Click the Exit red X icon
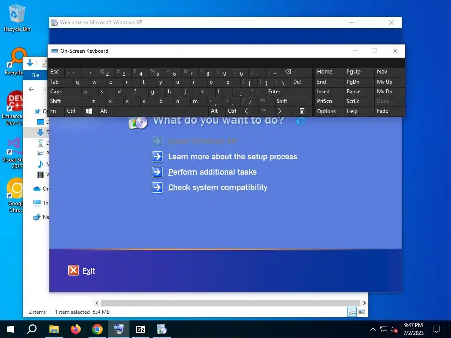 74,270
